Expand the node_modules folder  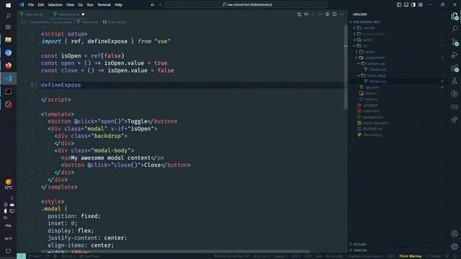point(374,34)
